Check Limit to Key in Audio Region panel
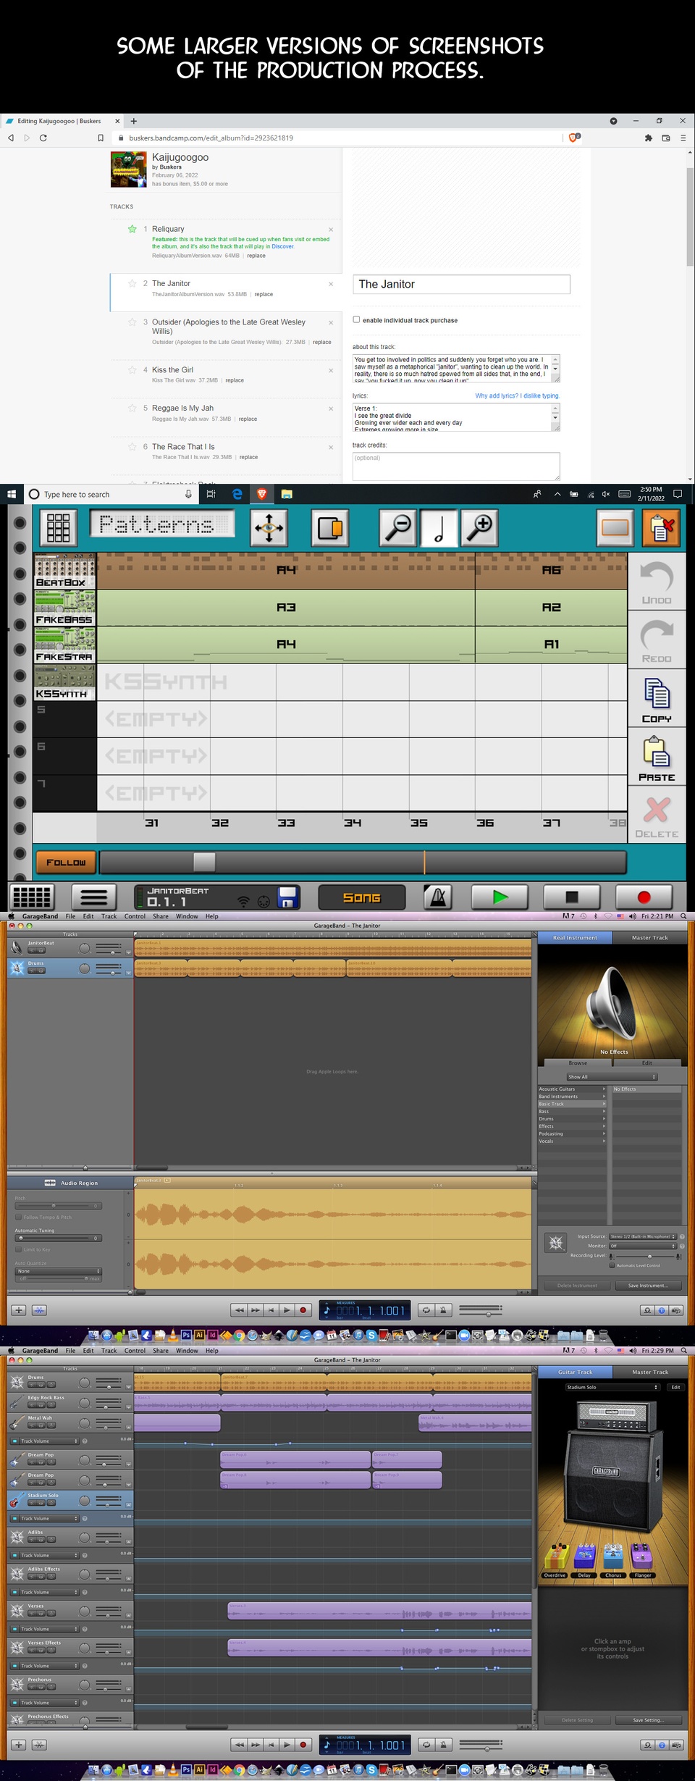 (x=19, y=1249)
